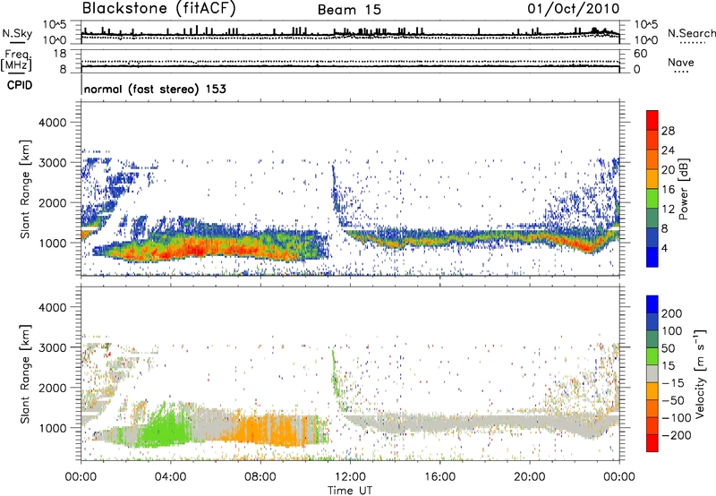Screen dimensions: 716x496
Task: Click the N.Sky legend label
Action: click(x=17, y=33)
